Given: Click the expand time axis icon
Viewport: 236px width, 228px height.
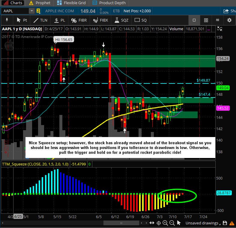Looking at the screenshot, I should pyautogui.click(x=152, y=223).
